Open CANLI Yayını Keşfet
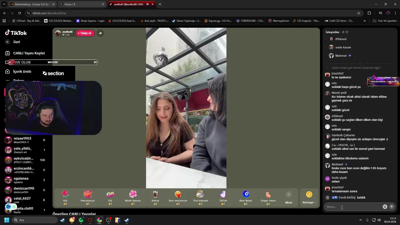The image size is (400, 225). (25, 53)
